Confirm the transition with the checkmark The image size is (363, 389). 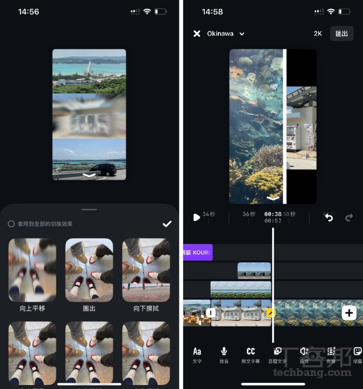(x=167, y=224)
